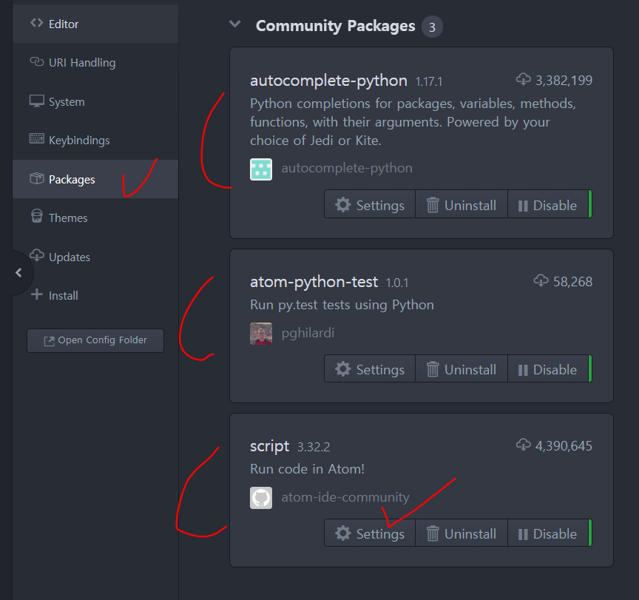Open Settings for autocomplete-python
This screenshot has width=639, height=600.
370,204
